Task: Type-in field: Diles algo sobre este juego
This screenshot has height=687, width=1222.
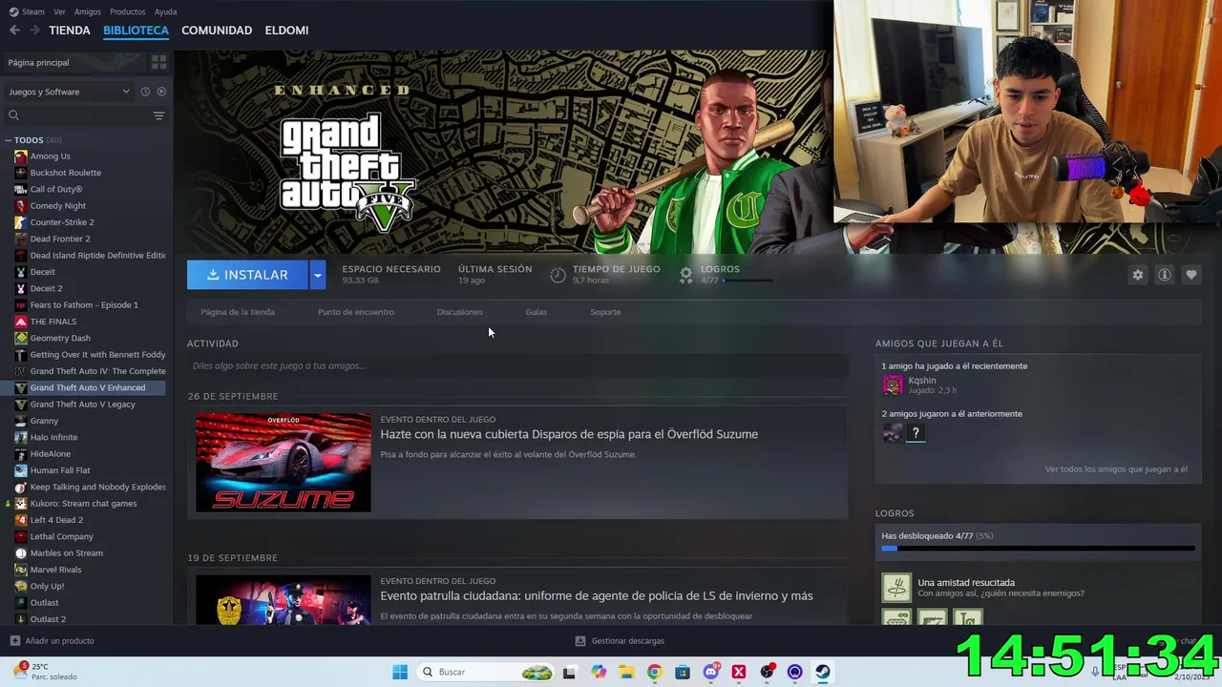Action: tap(517, 365)
